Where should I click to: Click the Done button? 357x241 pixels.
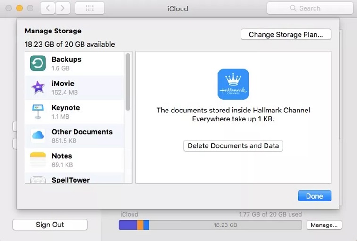(x=314, y=196)
